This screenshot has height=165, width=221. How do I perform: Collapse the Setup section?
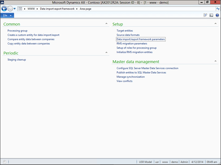tap(216, 24)
